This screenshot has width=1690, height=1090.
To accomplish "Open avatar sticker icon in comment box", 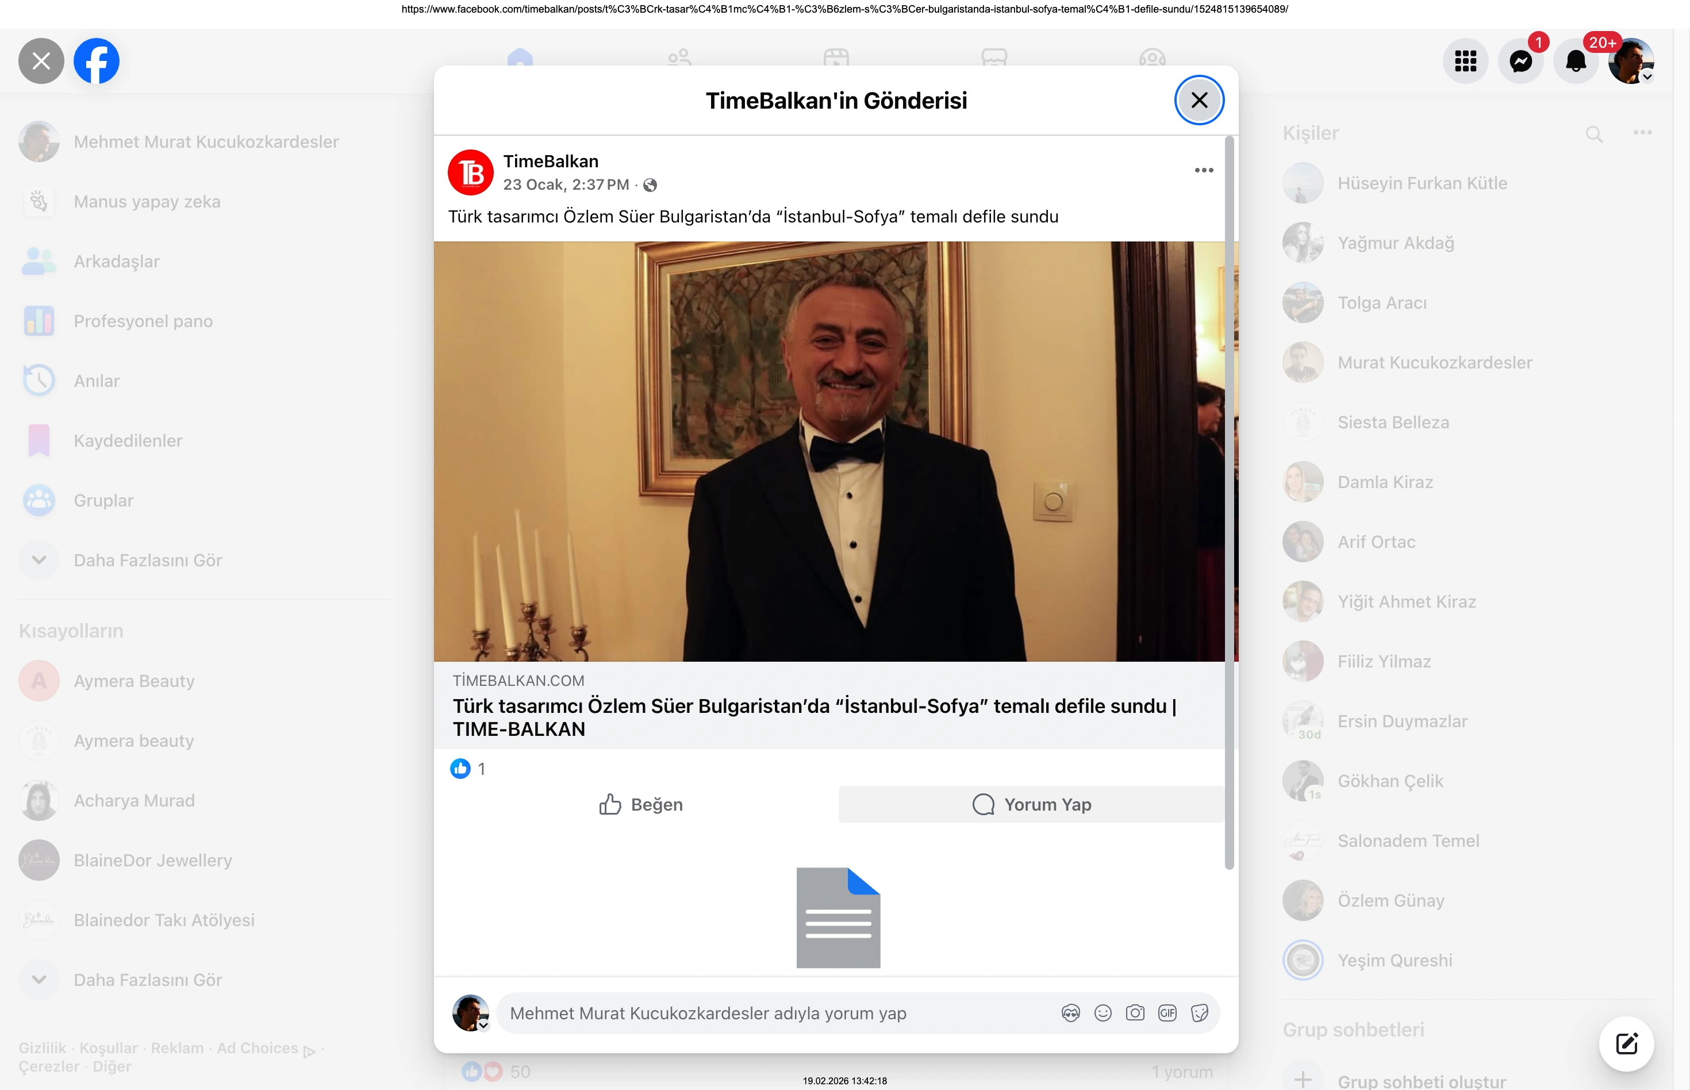I will tap(1071, 1013).
